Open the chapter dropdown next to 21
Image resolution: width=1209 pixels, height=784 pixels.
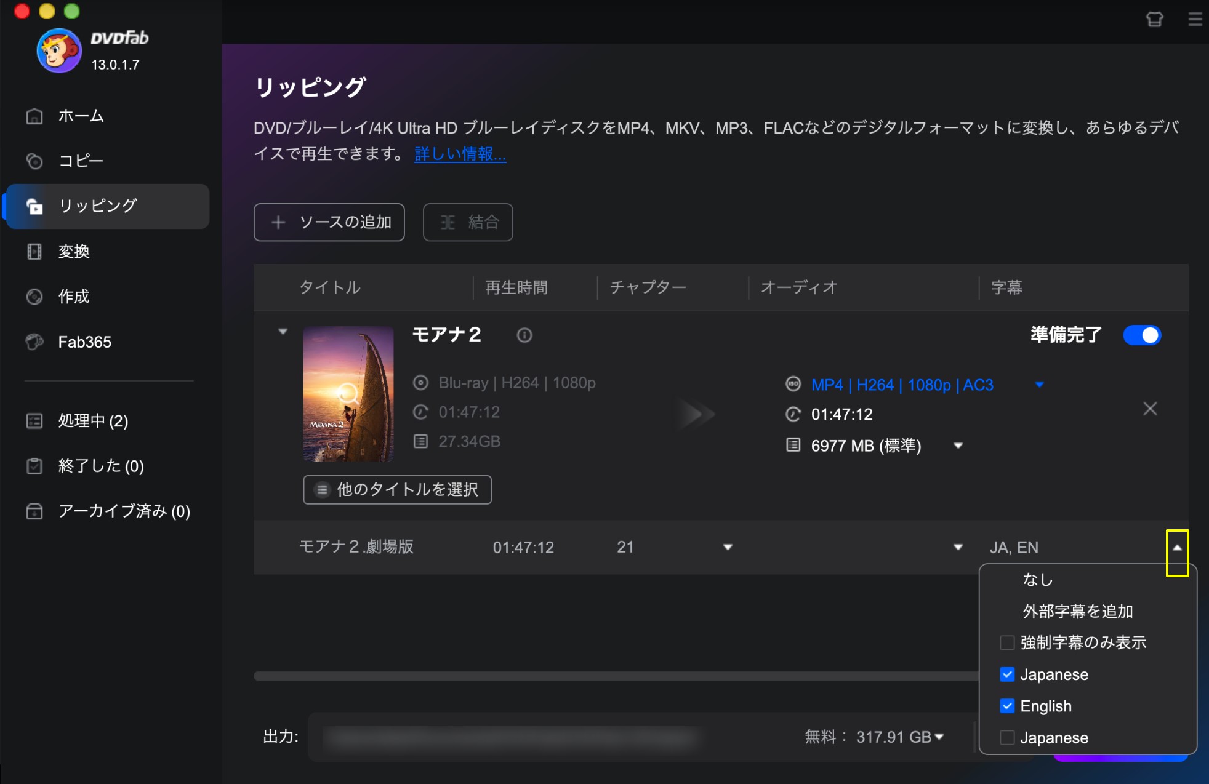(x=728, y=547)
